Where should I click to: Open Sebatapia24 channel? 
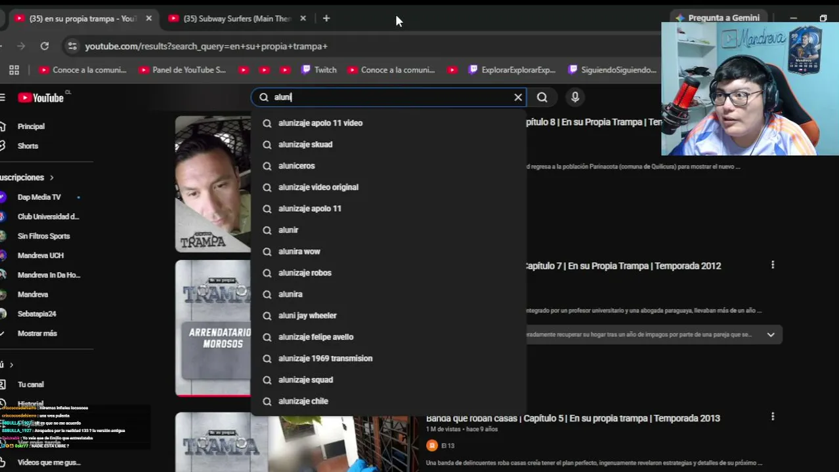tap(37, 314)
